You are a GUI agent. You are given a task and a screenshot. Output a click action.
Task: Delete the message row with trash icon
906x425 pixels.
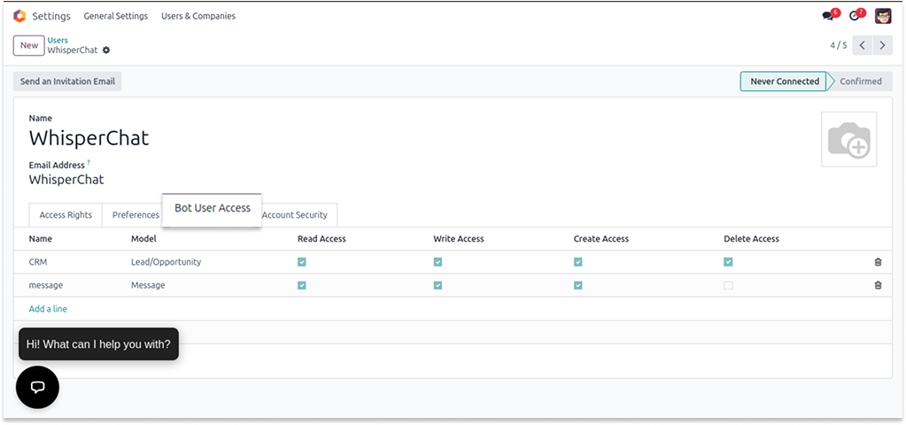click(879, 285)
